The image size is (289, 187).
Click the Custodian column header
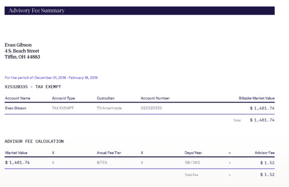105,98
